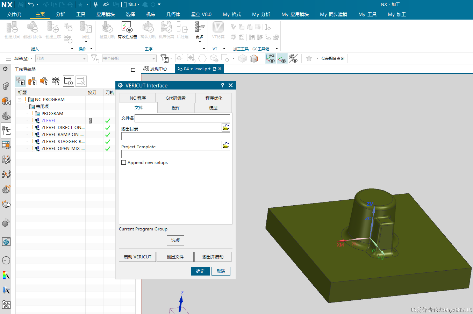Select Machining Method View icon in navigator
The width and height of the screenshot is (473, 314).
[56, 81]
